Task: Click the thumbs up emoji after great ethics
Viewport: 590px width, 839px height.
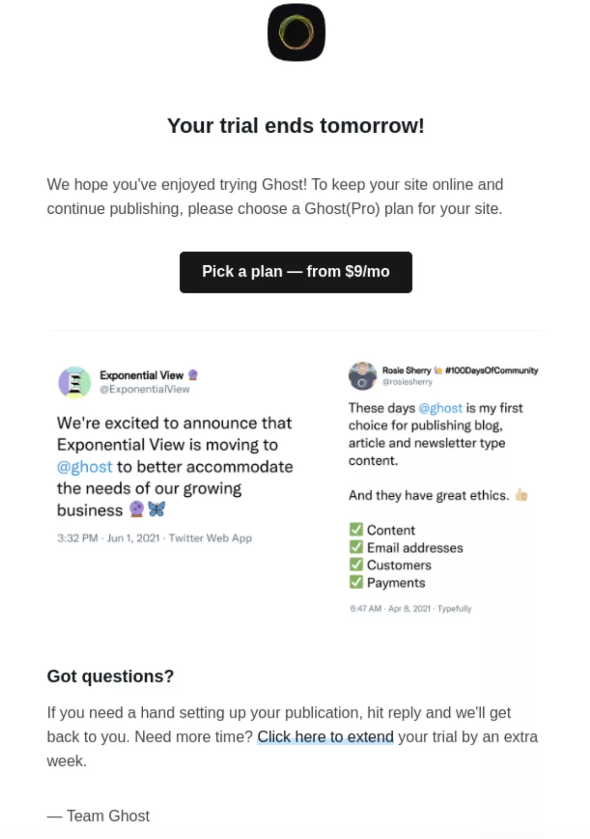Action: click(521, 495)
